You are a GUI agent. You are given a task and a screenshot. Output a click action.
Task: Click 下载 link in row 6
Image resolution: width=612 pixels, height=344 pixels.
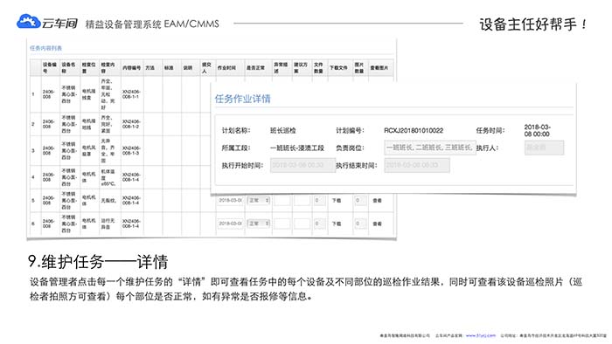point(336,224)
